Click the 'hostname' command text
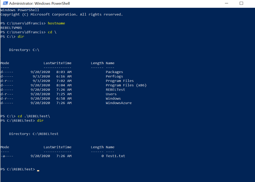 click(56, 23)
